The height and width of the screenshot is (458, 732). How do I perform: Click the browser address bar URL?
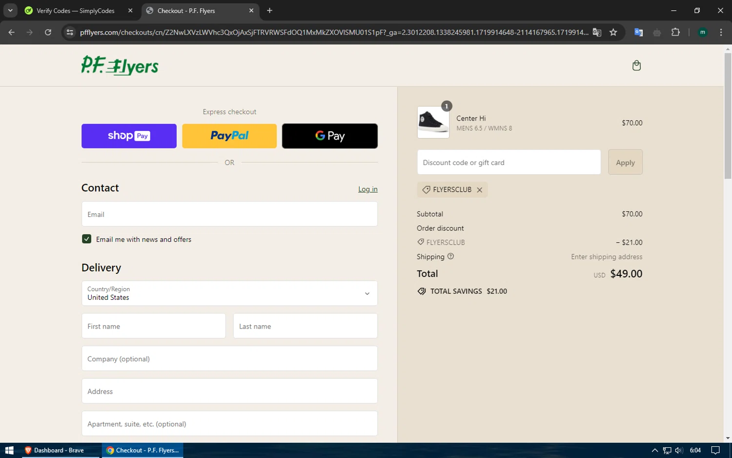[334, 32]
